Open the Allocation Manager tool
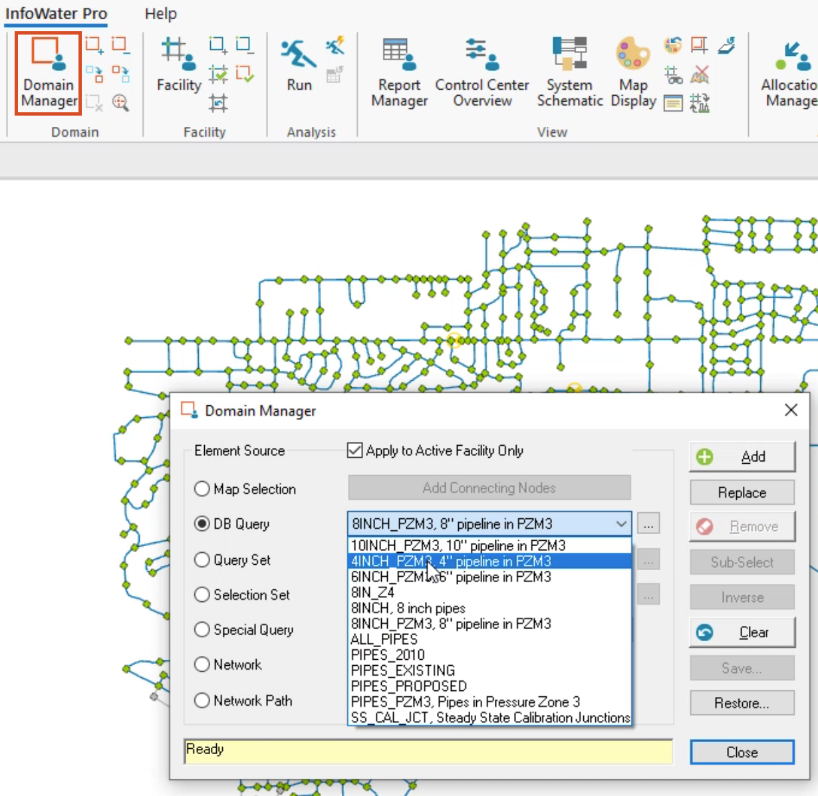The height and width of the screenshot is (796, 818). (791, 73)
